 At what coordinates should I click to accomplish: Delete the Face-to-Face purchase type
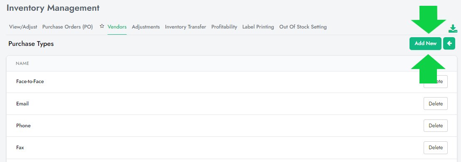click(435, 81)
